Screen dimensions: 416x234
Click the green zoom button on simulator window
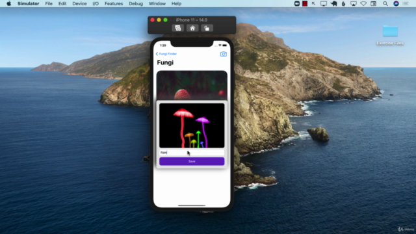click(x=165, y=20)
